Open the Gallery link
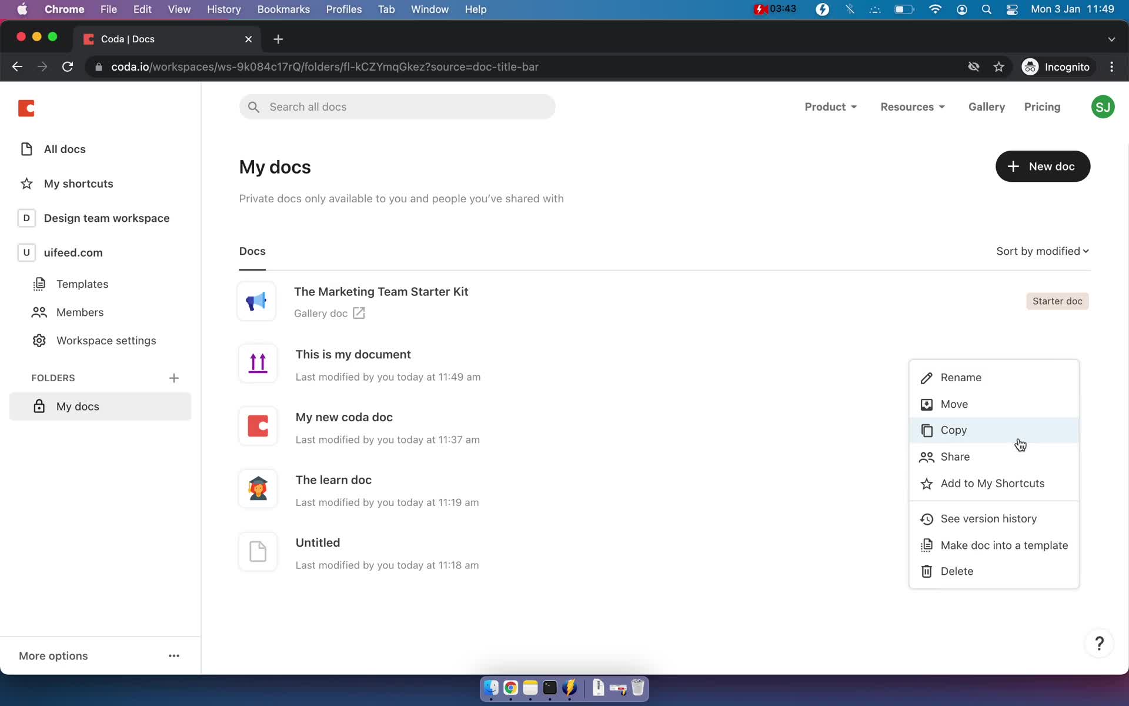The image size is (1129, 706). click(x=986, y=107)
